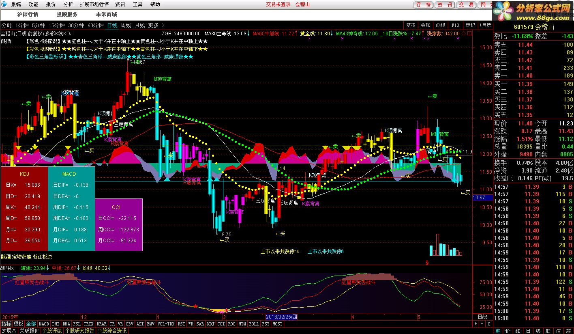Select the 细 tab in quote panel
The width and height of the screenshot is (574, 334).
[518, 331]
